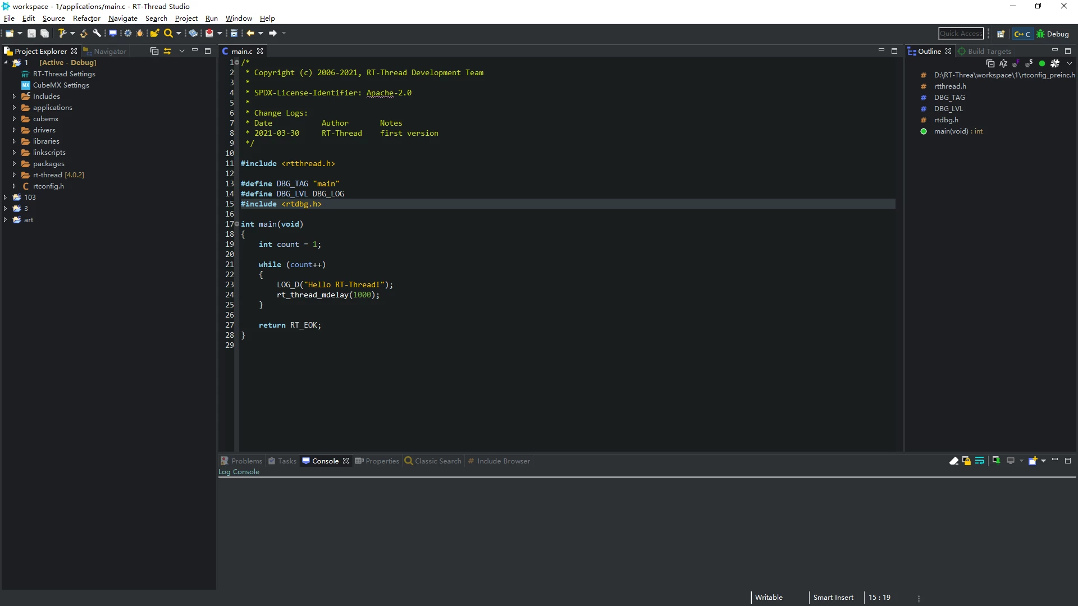Open the New wizard dropdown arrow
The width and height of the screenshot is (1078, 606).
point(20,34)
